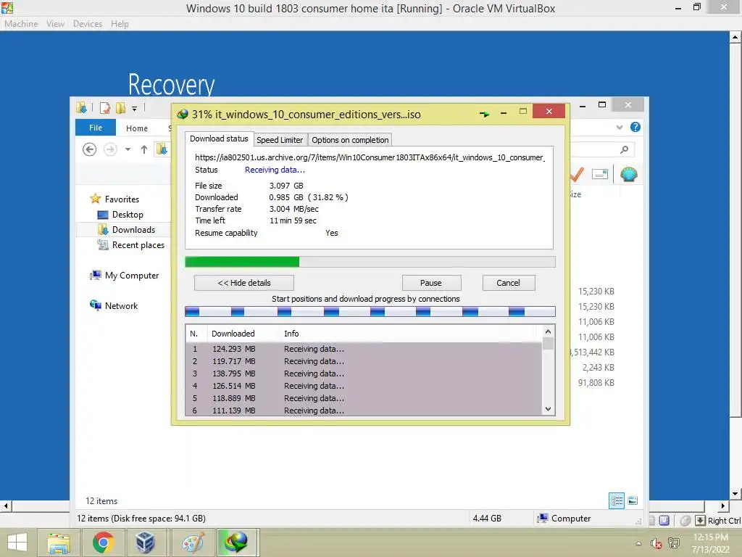Open Google Chrome from taskbar
Screen dimensions: 742x557
point(103,542)
